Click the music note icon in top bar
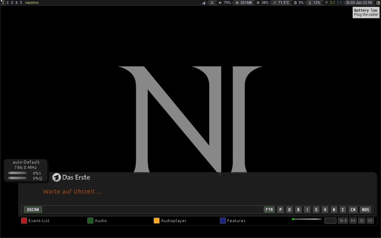The height and width of the screenshot is (238, 381). point(212,3)
